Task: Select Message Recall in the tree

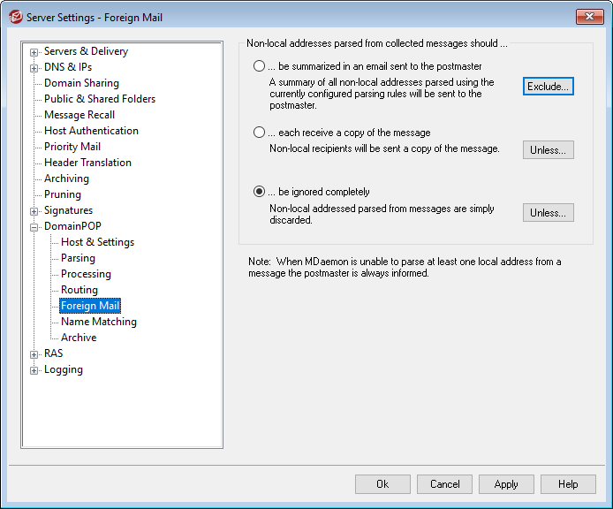Action: pyautogui.click(x=79, y=115)
